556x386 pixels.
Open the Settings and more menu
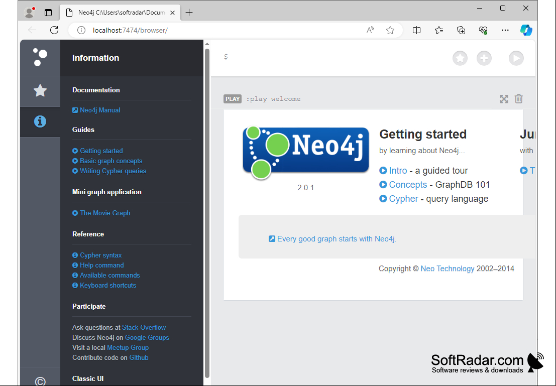tap(505, 30)
